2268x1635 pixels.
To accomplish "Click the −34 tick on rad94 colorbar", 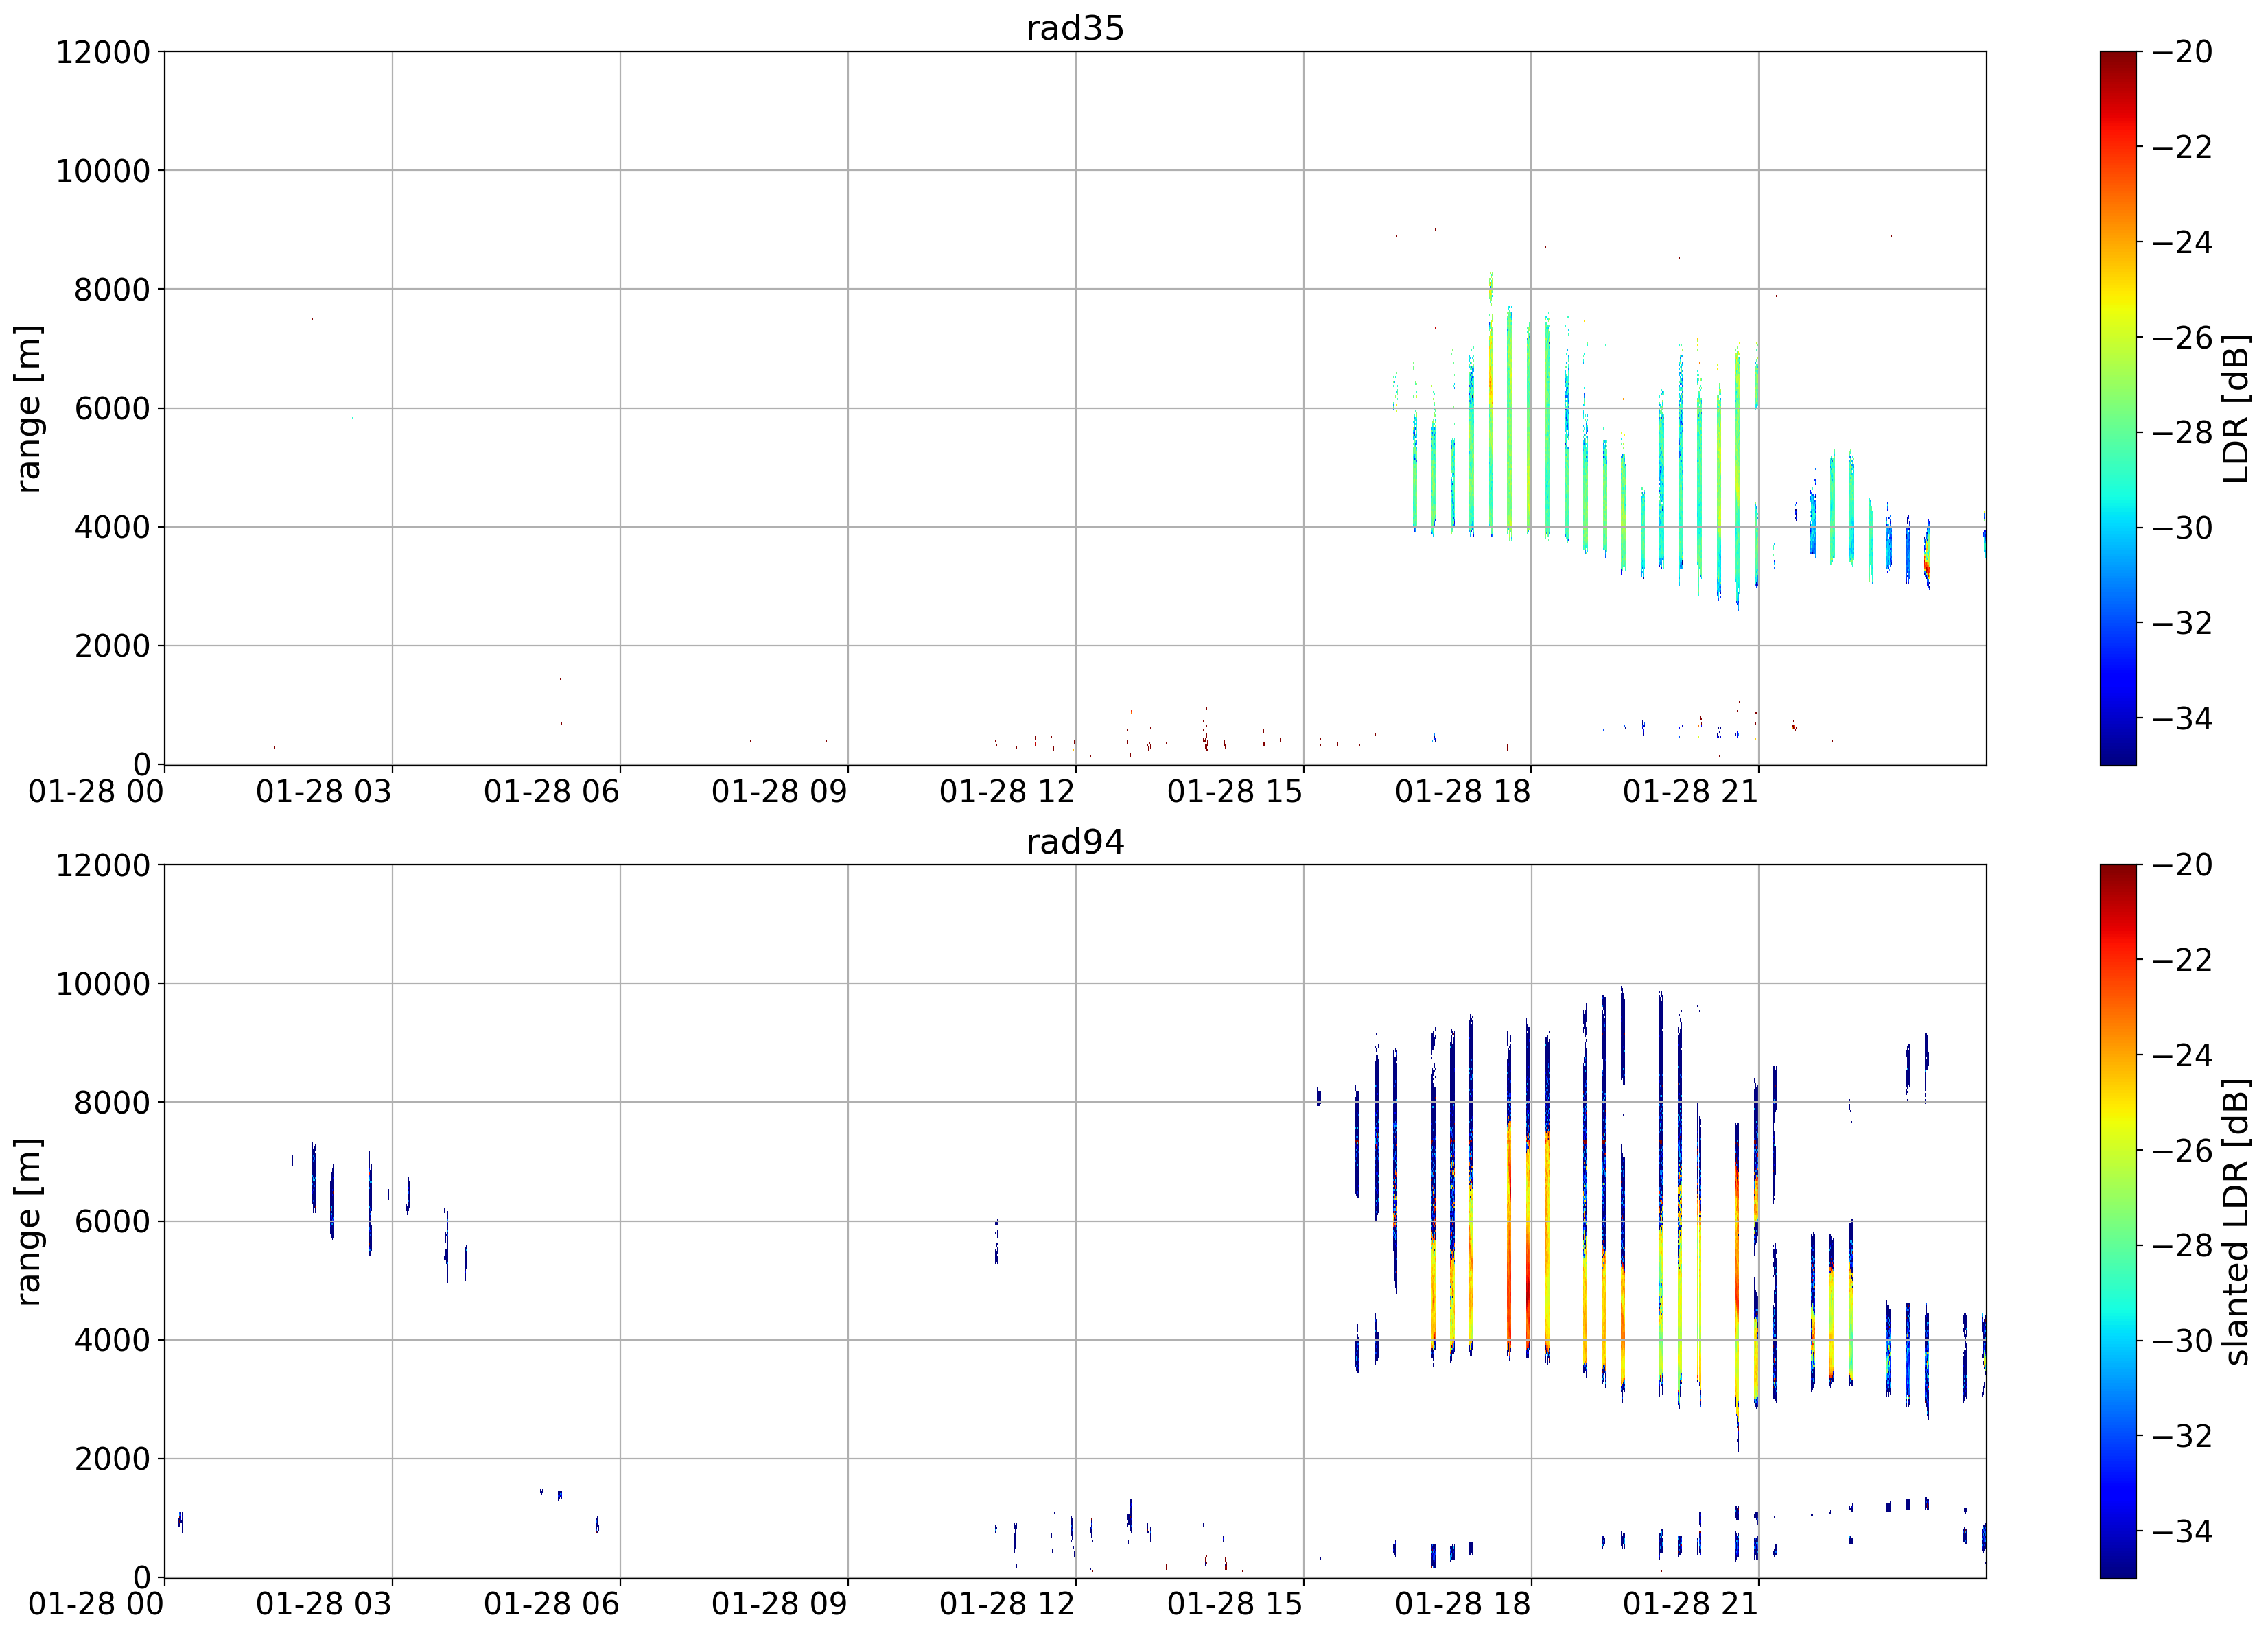I will (2182, 1531).
